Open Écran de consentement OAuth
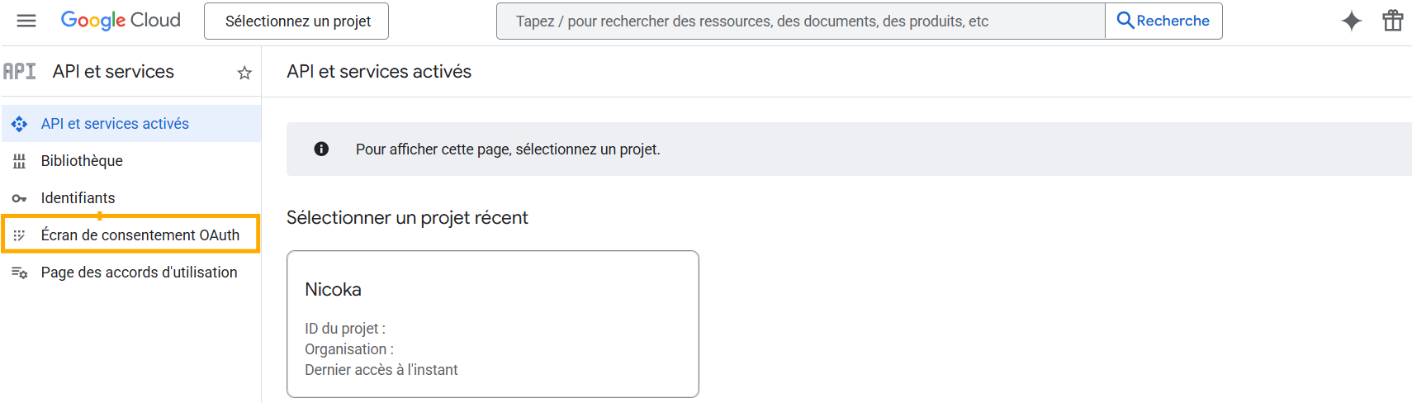1412x403 pixels. [140, 235]
